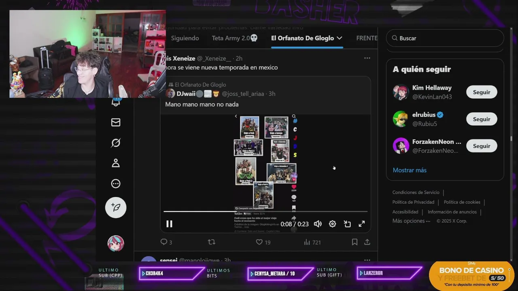Open El Orfanato De Gloglo community label
Image resolution: width=518 pixels, height=291 pixels.
[x=200, y=84]
